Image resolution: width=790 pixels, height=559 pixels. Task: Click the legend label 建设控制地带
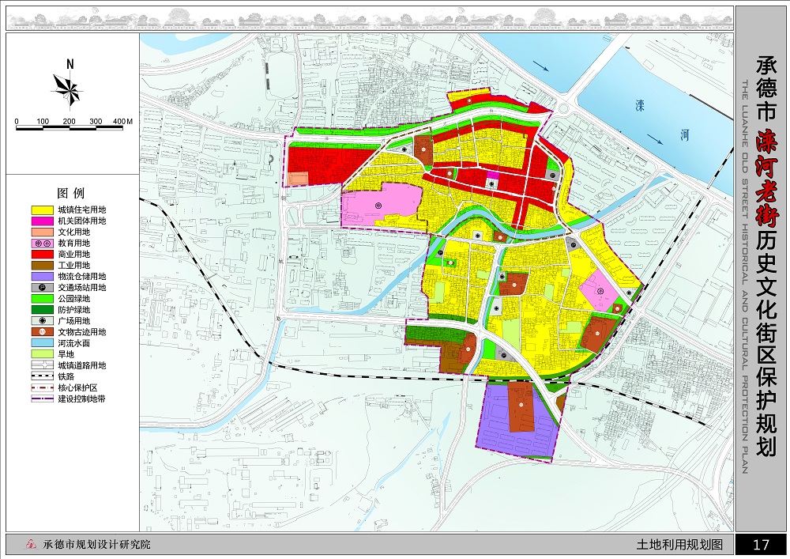[82, 398]
